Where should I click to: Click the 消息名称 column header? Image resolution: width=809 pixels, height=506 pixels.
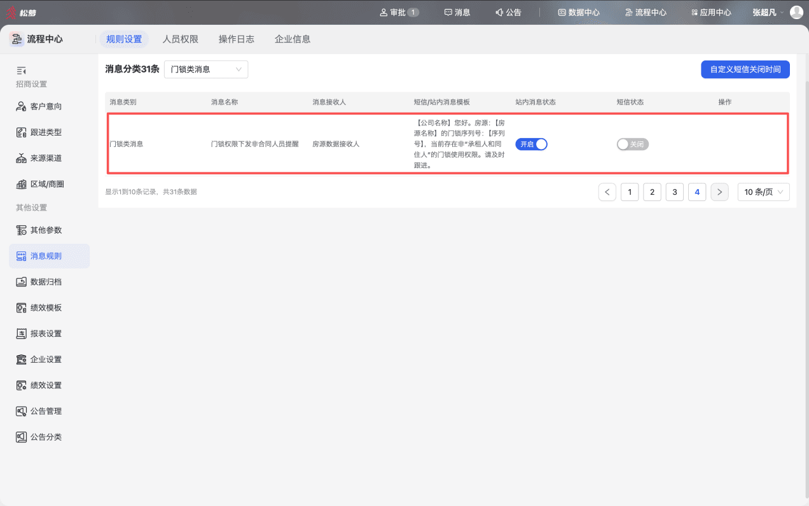[x=225, y=102]
